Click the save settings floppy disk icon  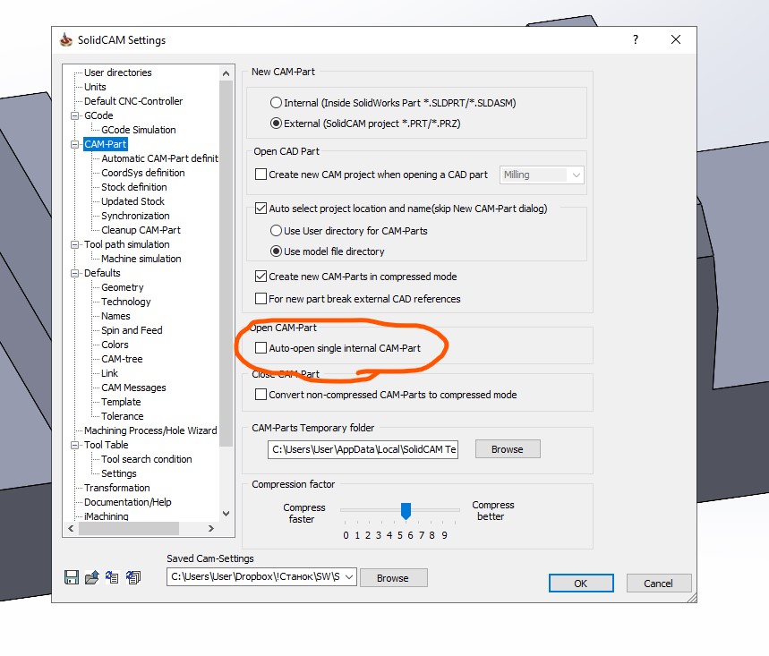[x=72, y=577]
